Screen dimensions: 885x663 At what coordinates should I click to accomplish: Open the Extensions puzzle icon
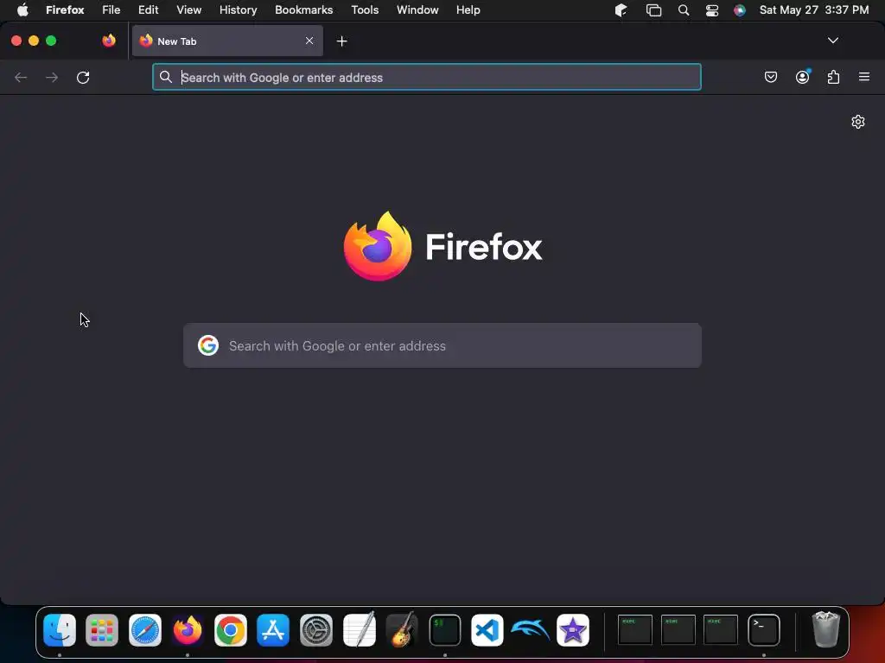coord(833,77)
